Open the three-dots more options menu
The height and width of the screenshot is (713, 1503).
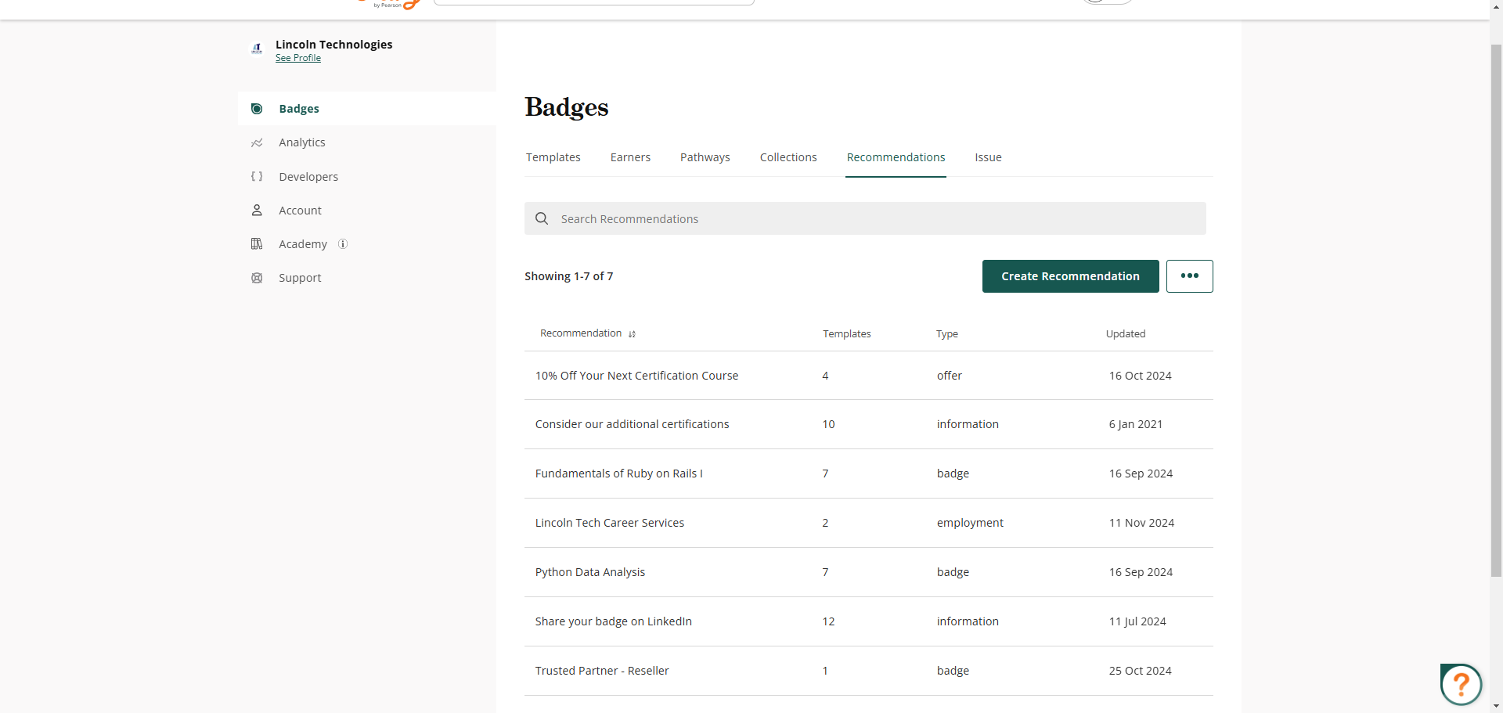[x=1189, y=276]
